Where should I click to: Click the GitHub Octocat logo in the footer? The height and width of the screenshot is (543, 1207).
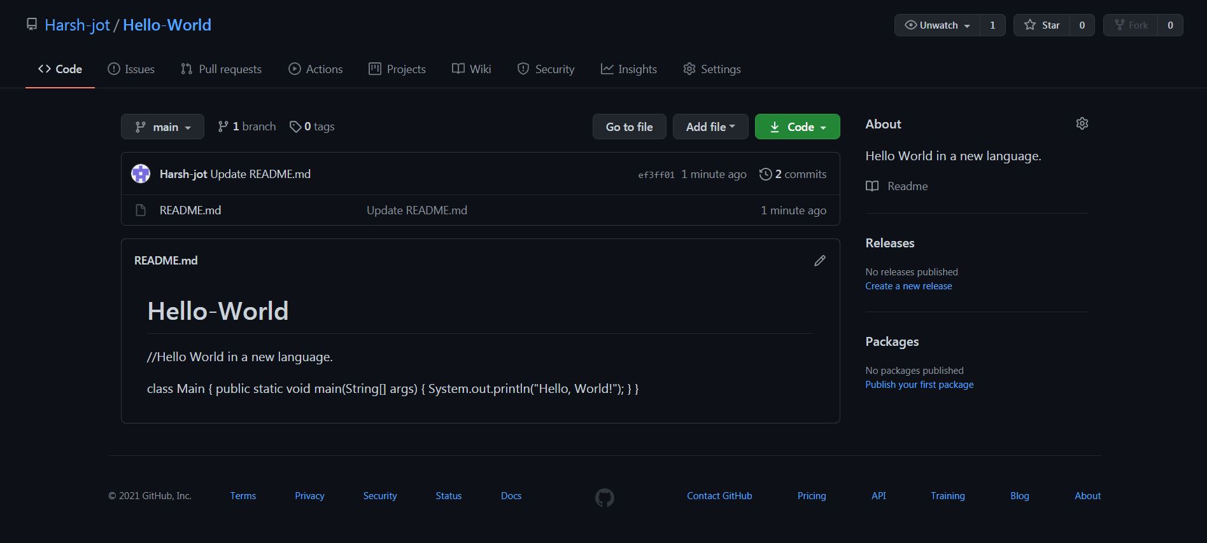[605, 497]
